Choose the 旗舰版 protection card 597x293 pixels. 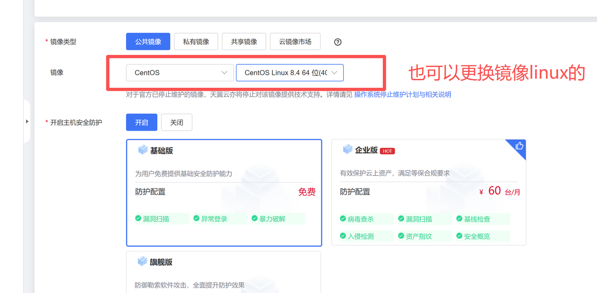tap(223, 272)
